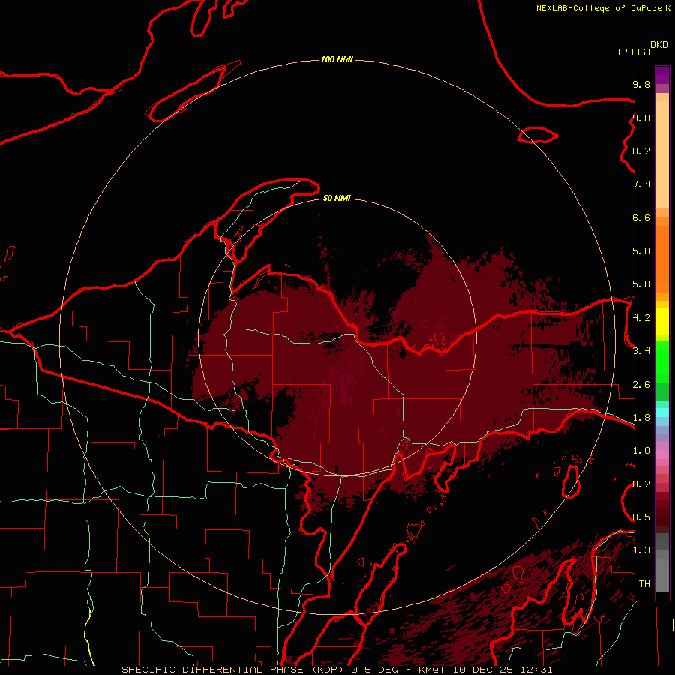Click the [PHAS] label above colorbar
This screenshot has height=675, width=675.
[634, 52]
